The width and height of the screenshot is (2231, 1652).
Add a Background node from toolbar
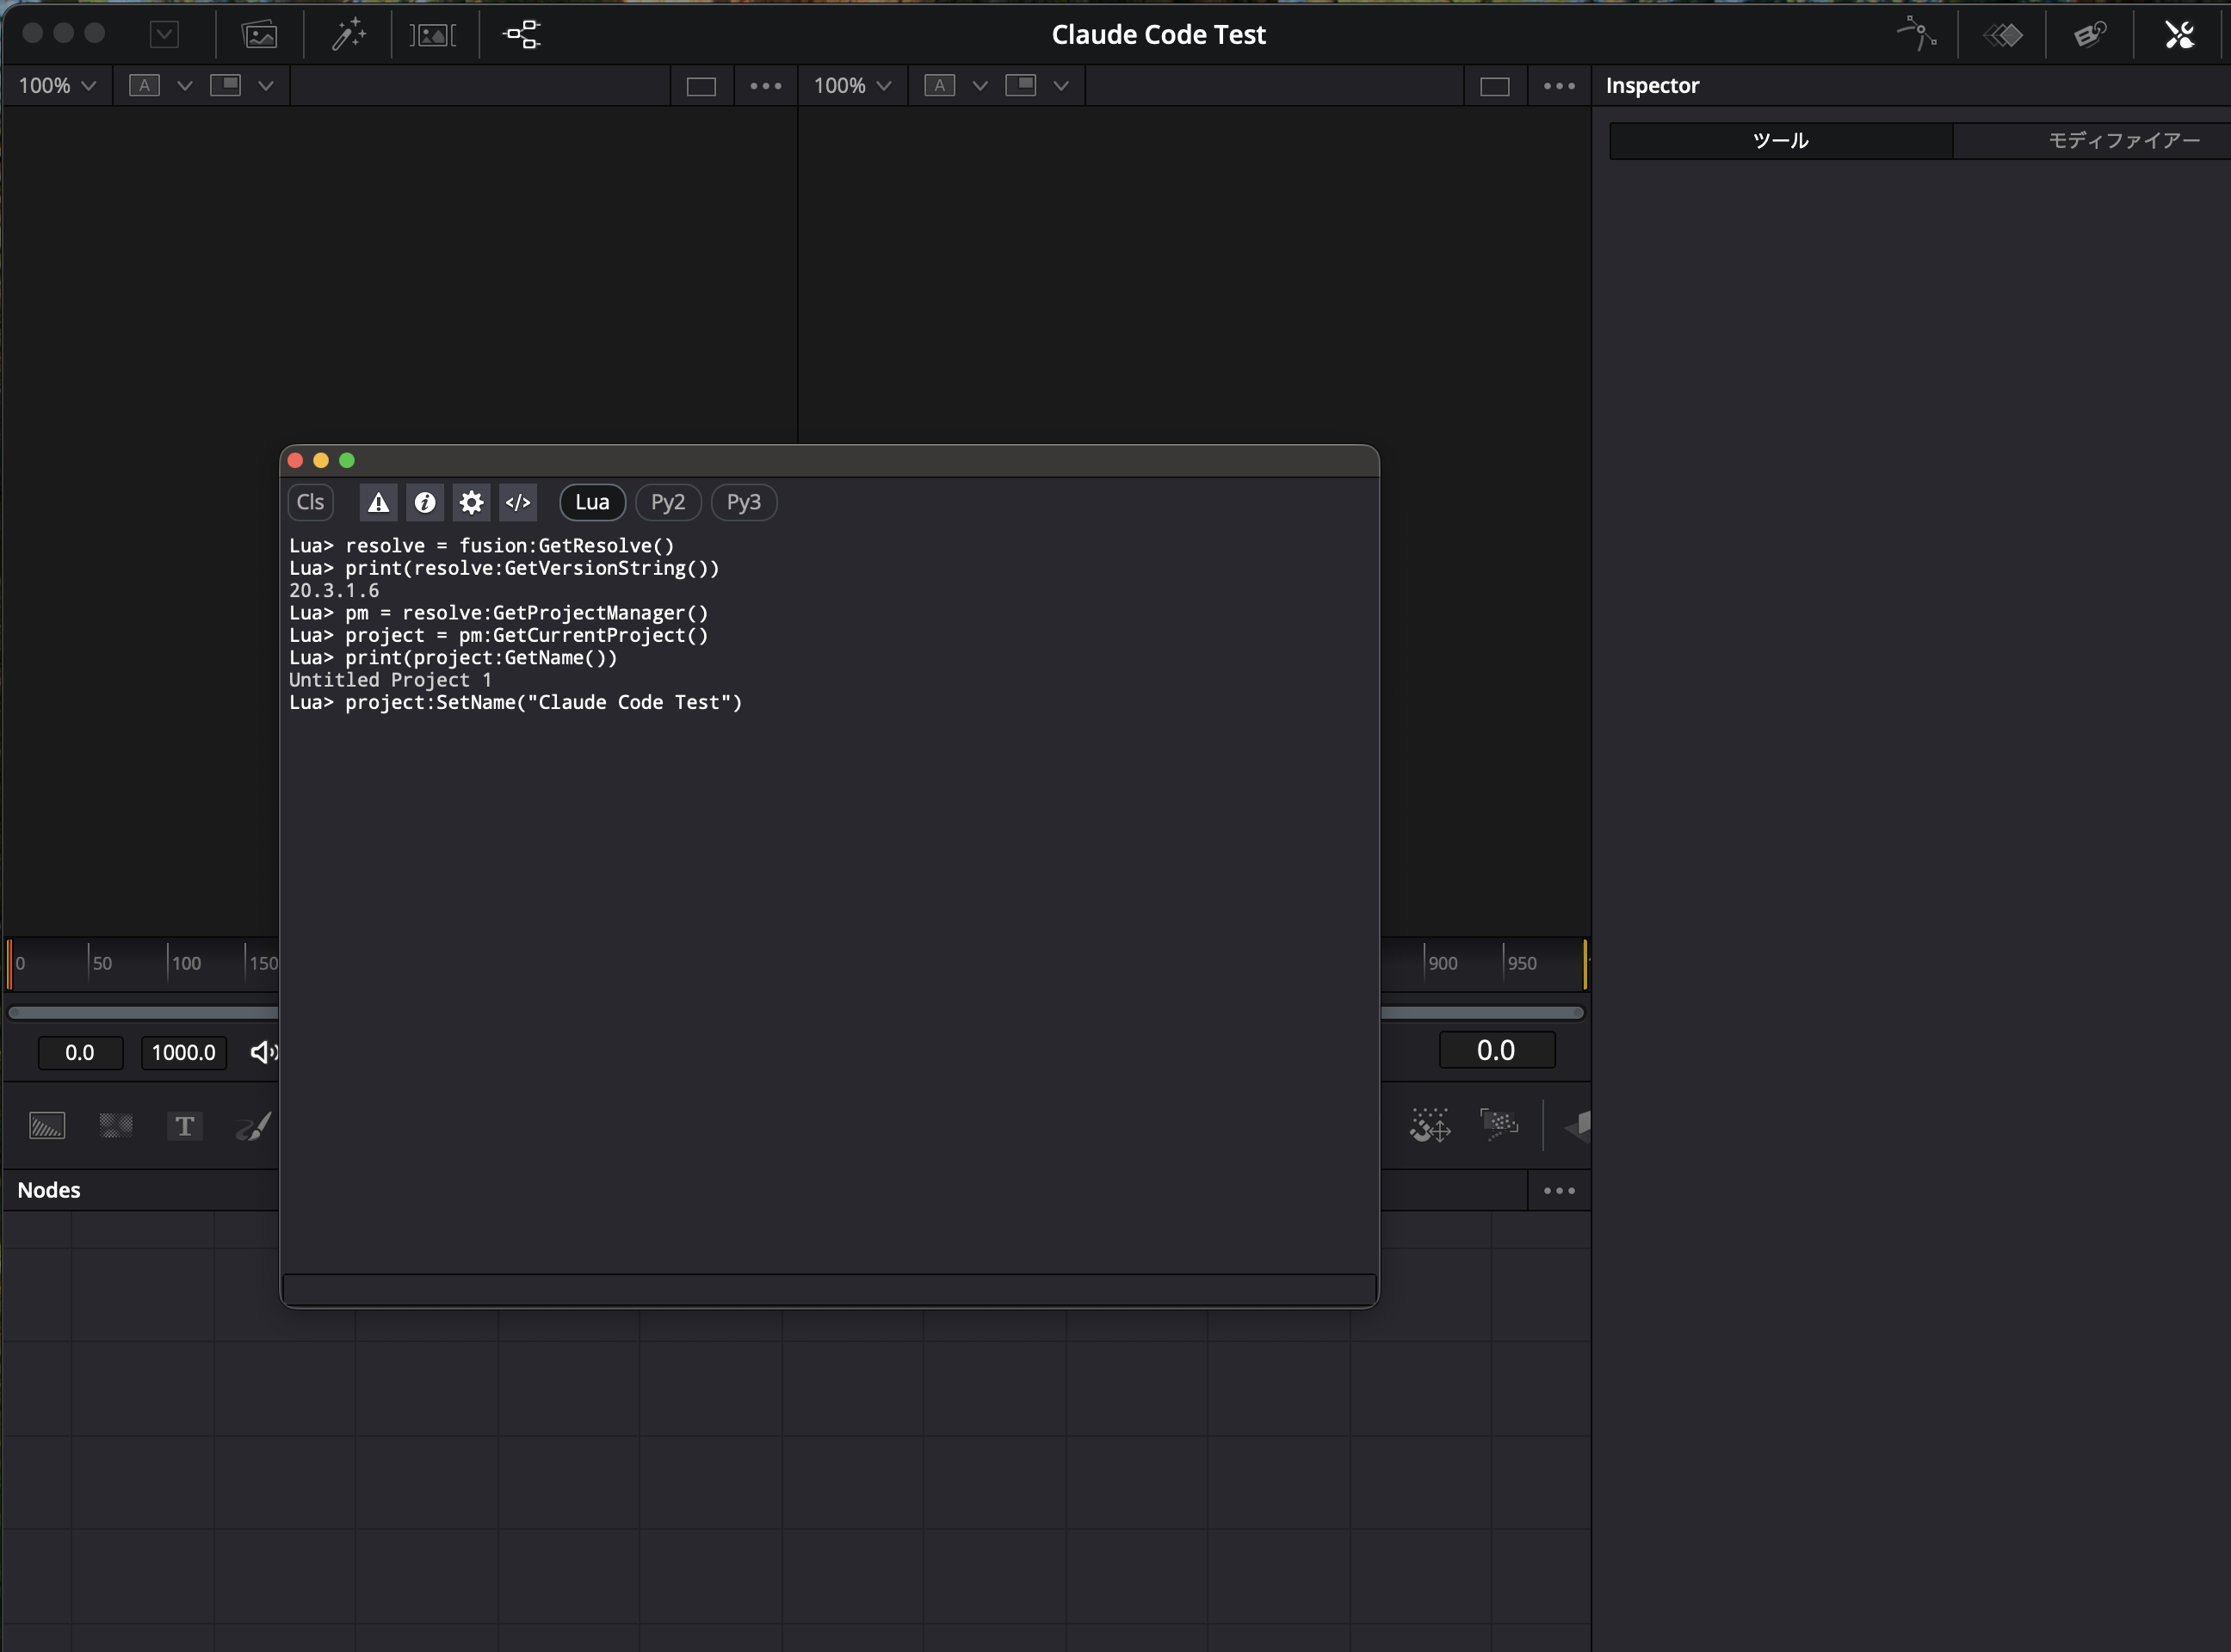(x=47, y=1126)
